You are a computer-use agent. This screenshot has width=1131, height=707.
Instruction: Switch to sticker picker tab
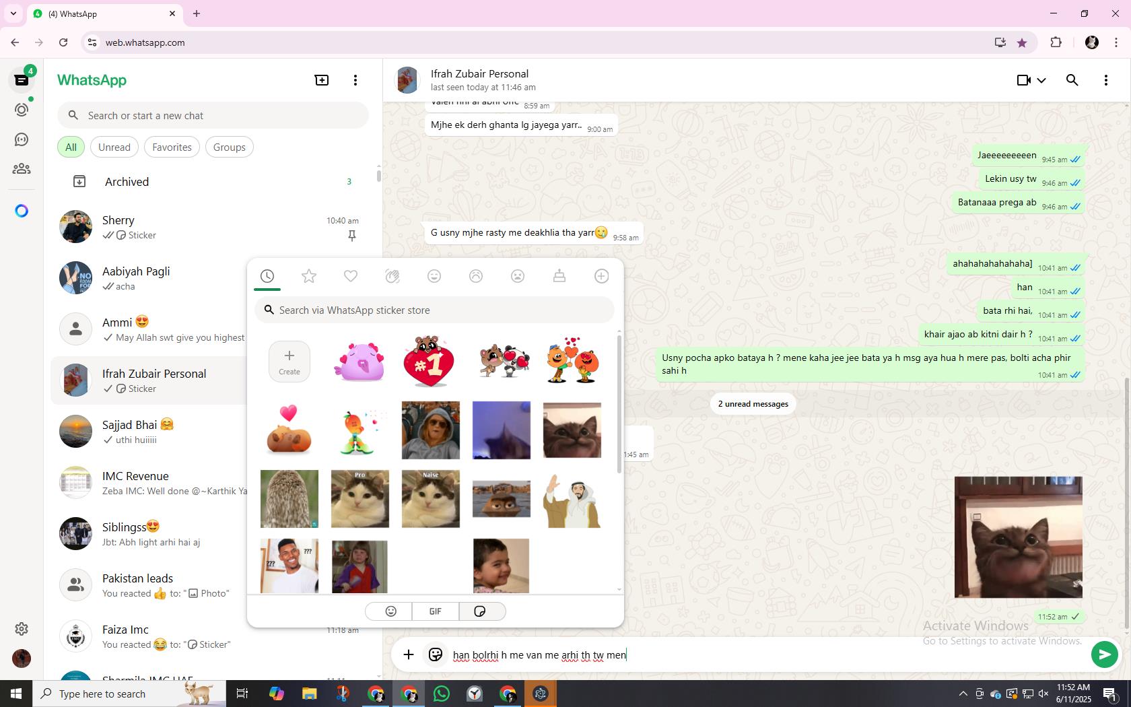coord(481,611)
